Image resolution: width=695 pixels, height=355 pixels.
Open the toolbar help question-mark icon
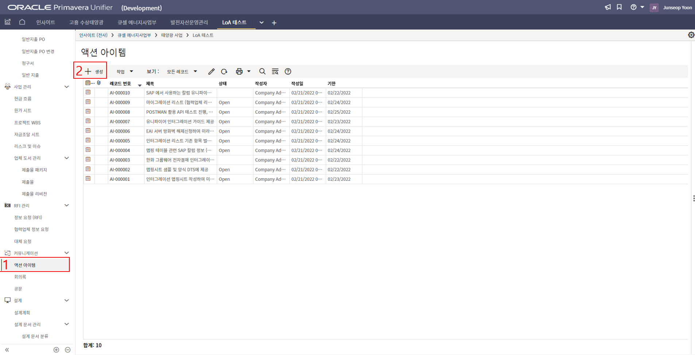click(288, 71)
